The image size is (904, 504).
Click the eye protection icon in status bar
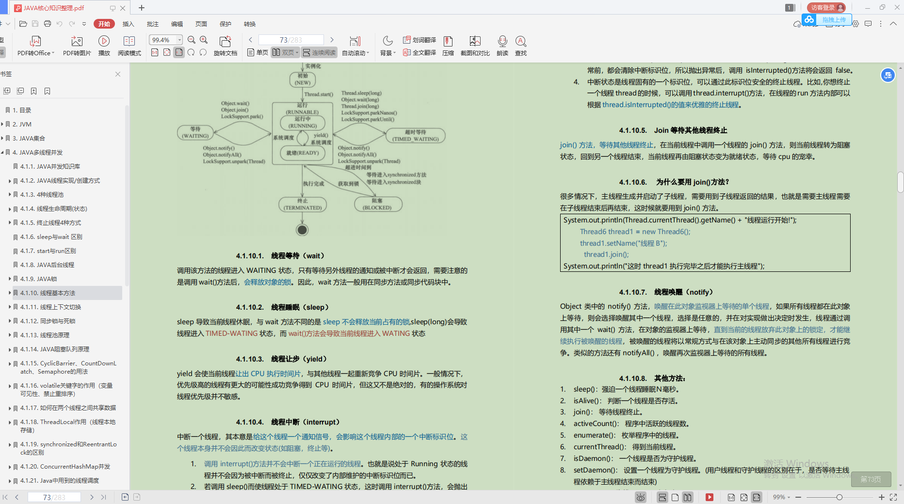coord(641,497)
